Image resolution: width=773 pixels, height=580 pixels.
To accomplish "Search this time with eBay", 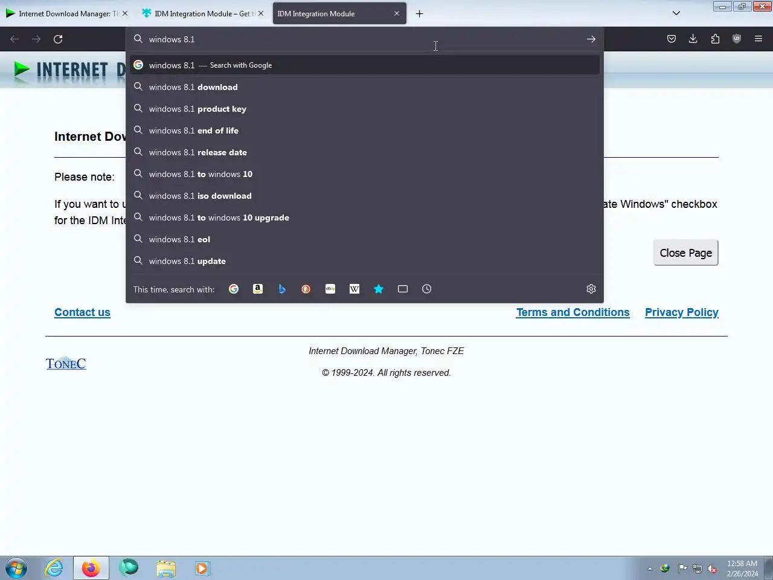I will tap(330, 289).
